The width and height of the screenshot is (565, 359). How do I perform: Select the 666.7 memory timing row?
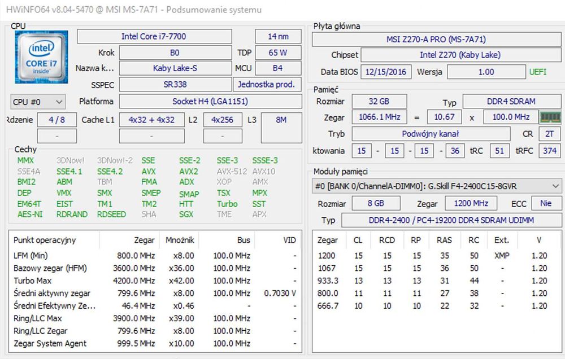436,306
